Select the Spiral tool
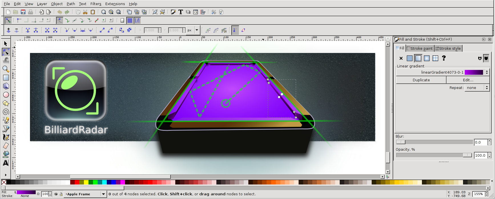 pos(6,112)
